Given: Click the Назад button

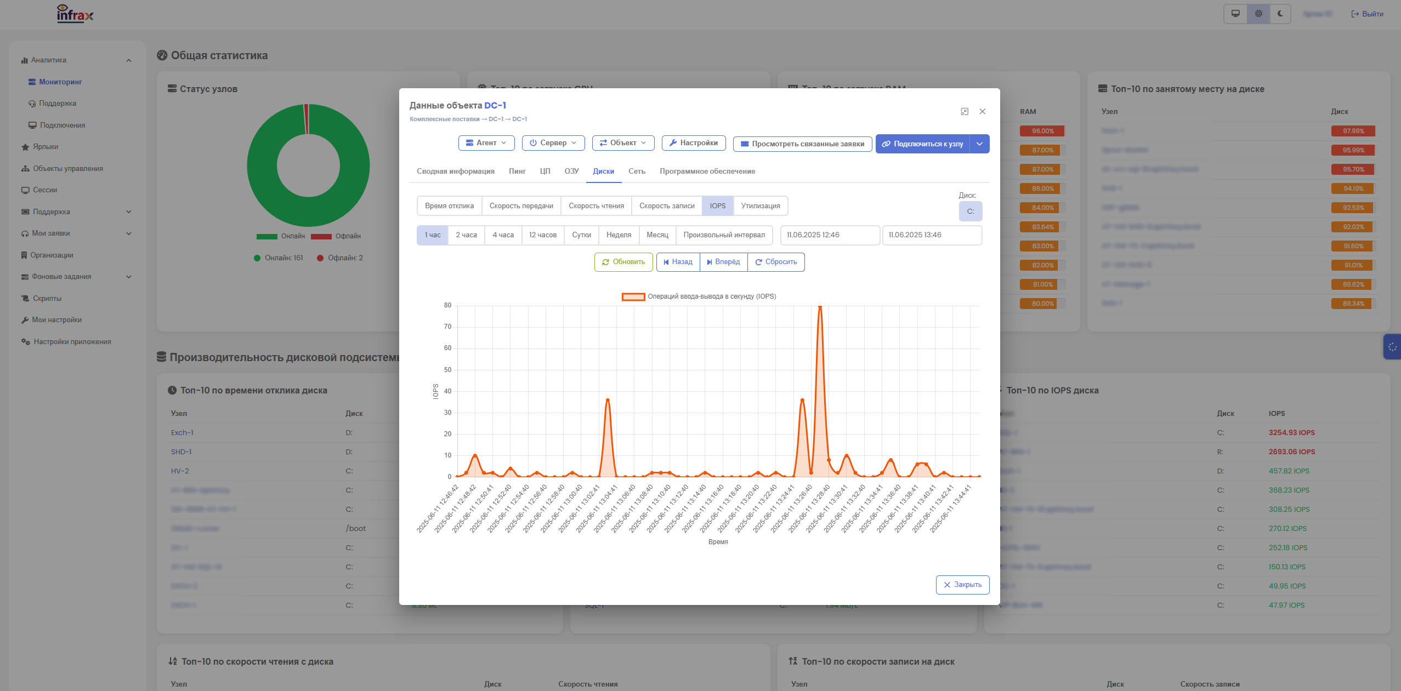Looking at the screenshot, I should 678,262.
